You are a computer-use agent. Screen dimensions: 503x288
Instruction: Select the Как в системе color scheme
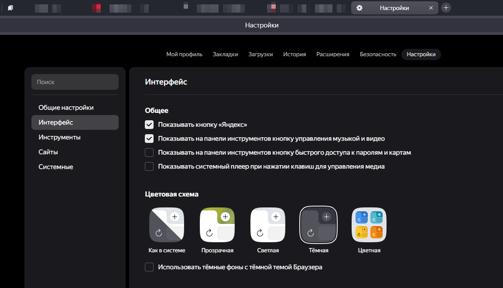coord(167,225)
